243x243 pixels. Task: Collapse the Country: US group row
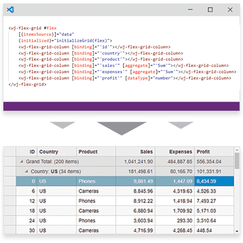[27, 171]
